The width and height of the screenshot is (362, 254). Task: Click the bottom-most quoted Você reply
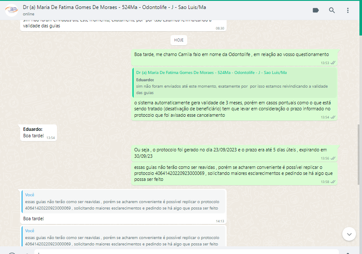(123, 237)
